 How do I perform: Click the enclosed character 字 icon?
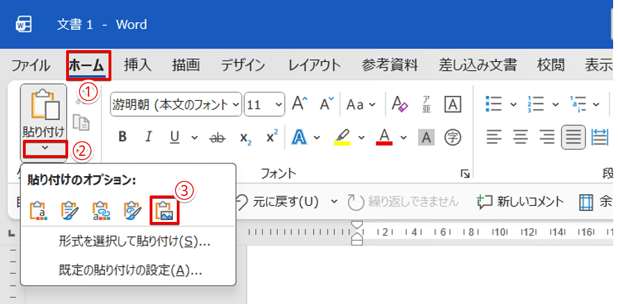tap(453, 138)
